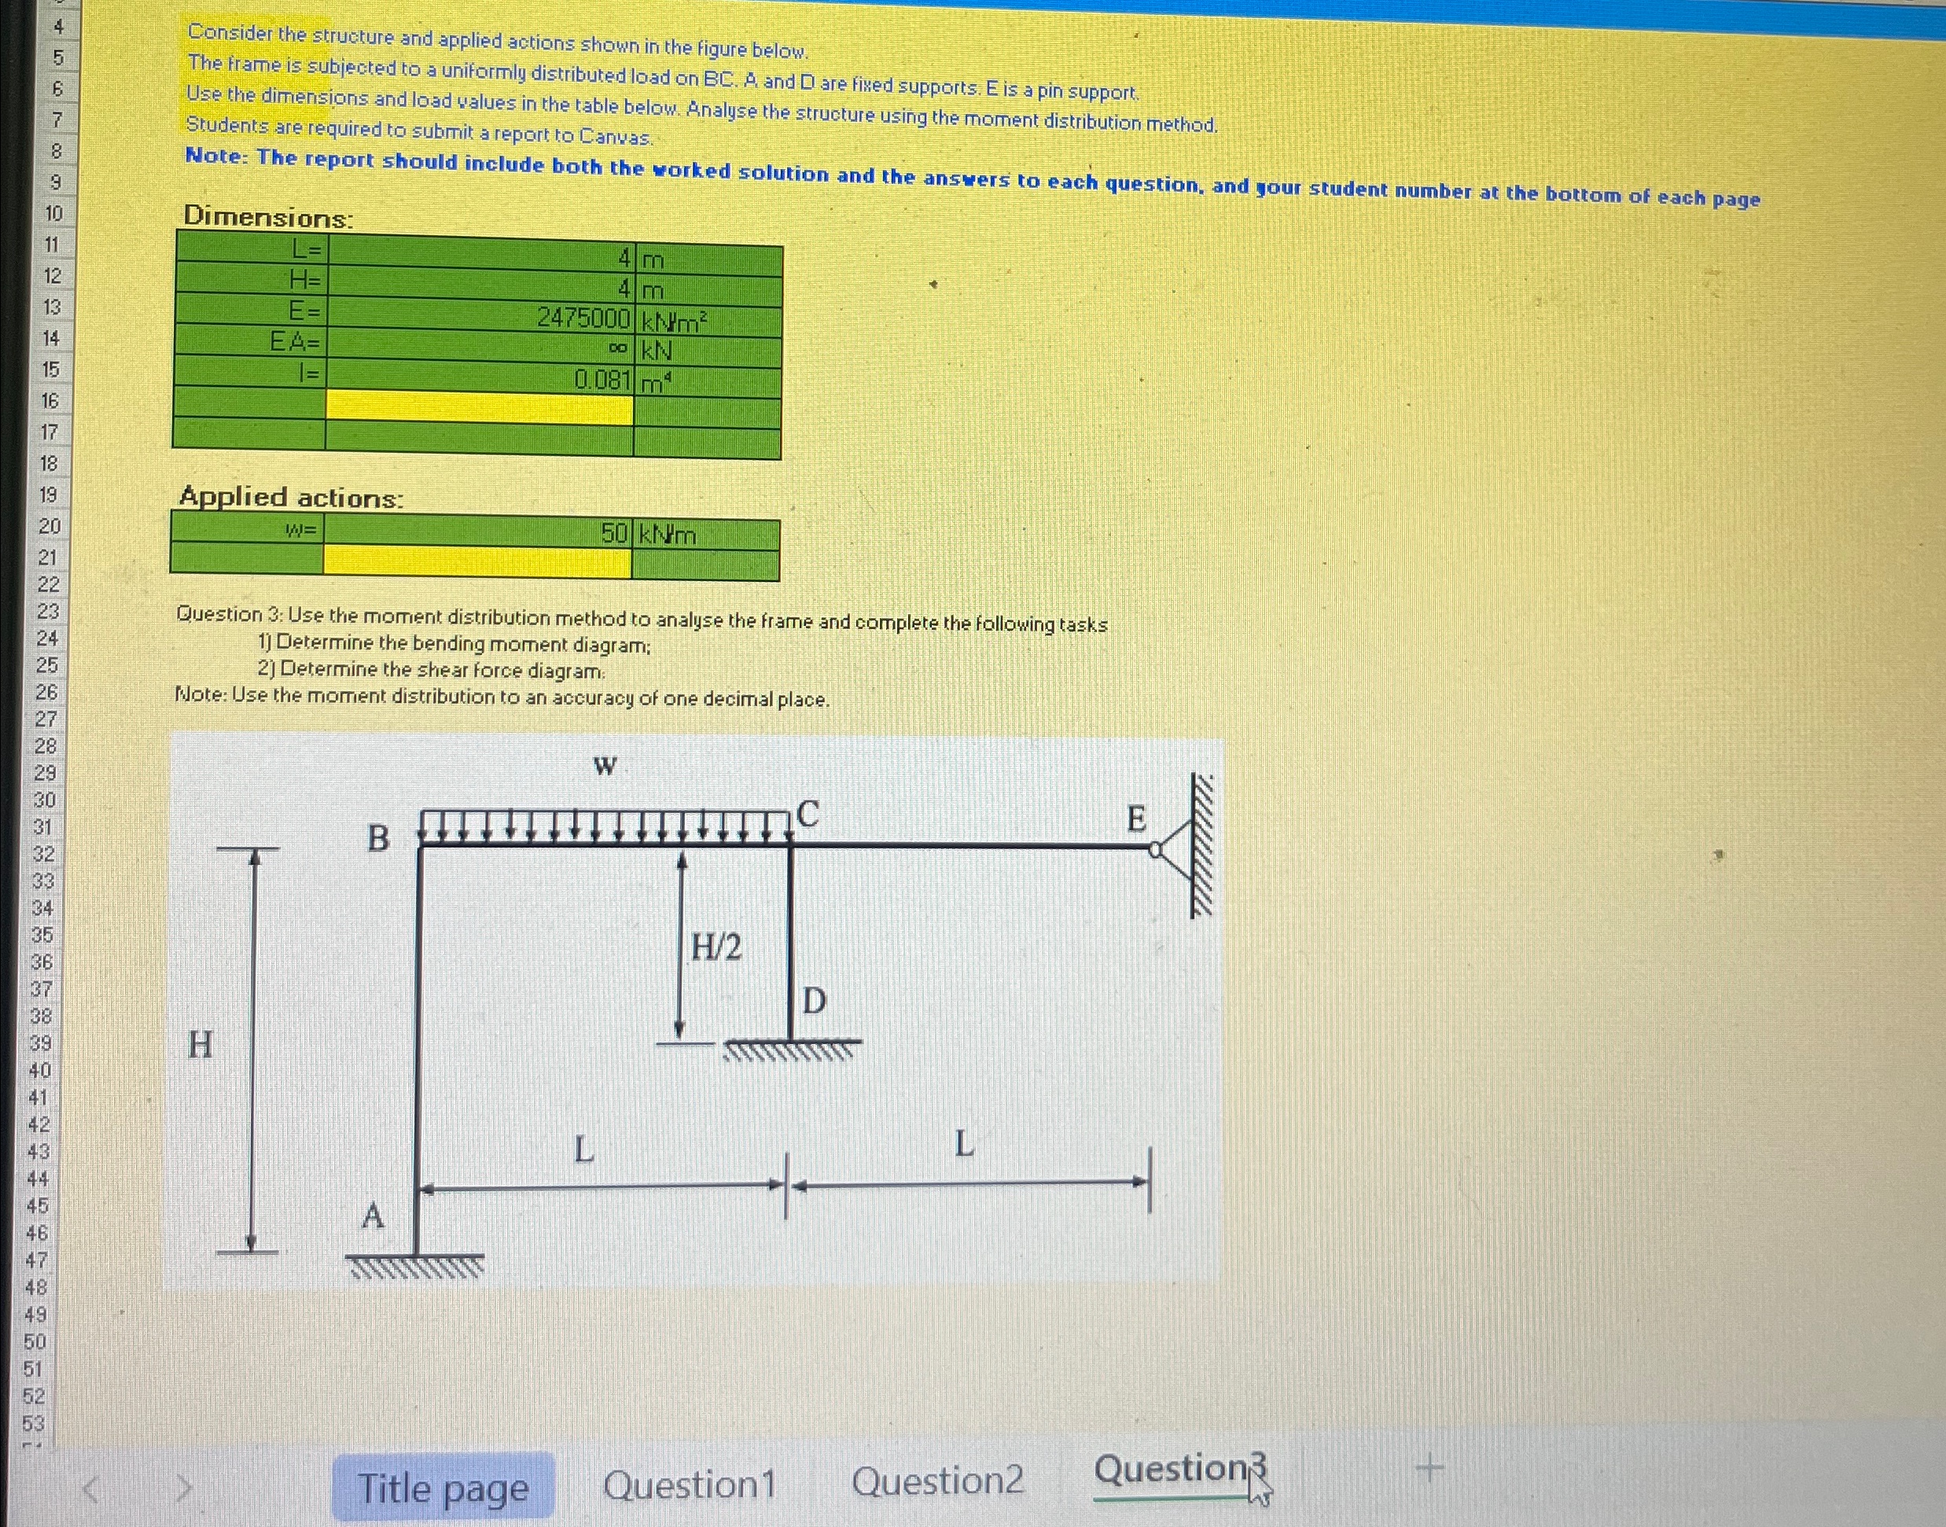Select the frame structure diagram image

pyautogui.click(x=693, y=1010)
